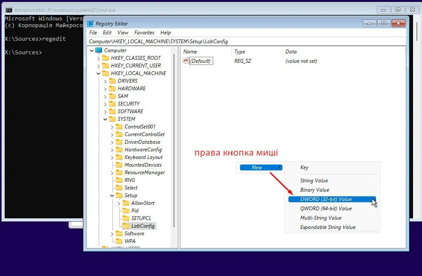Click the HKEY_CLASSES_ROOT folder icon
Image resolution: width=422 pixels, height=276 pixels.
[105, 58]
